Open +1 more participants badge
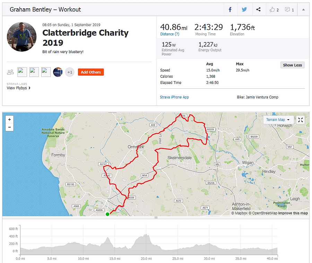 coord(70,72)
